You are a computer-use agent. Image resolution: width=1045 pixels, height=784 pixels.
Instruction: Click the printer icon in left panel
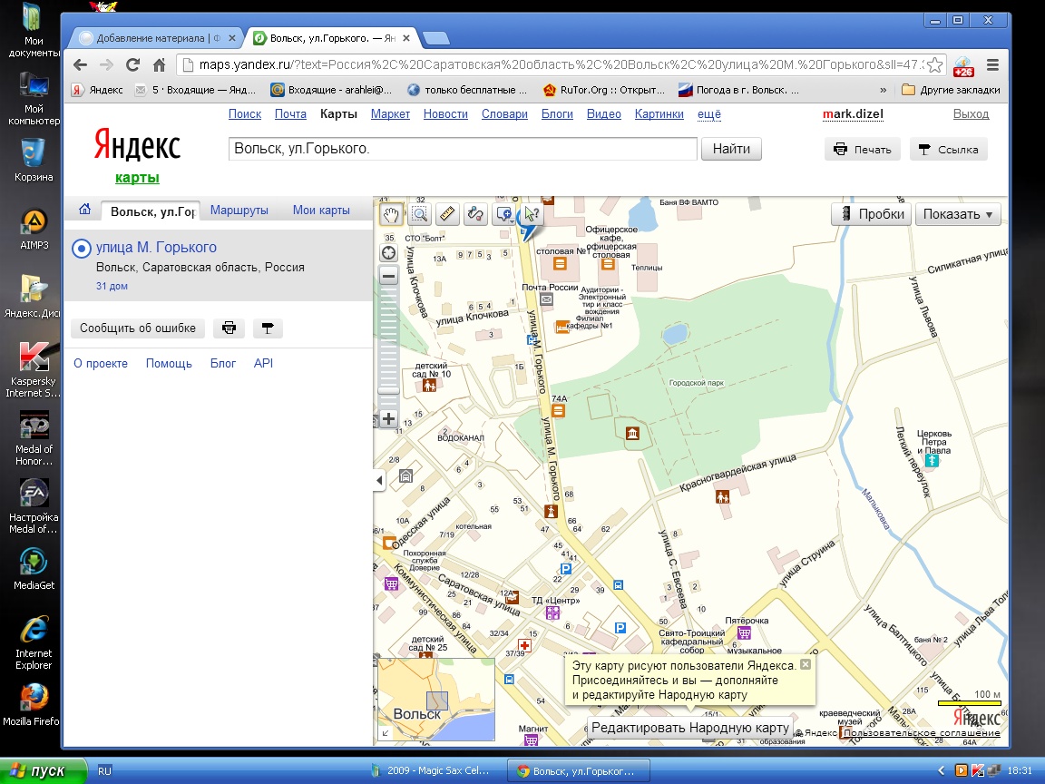229,328
